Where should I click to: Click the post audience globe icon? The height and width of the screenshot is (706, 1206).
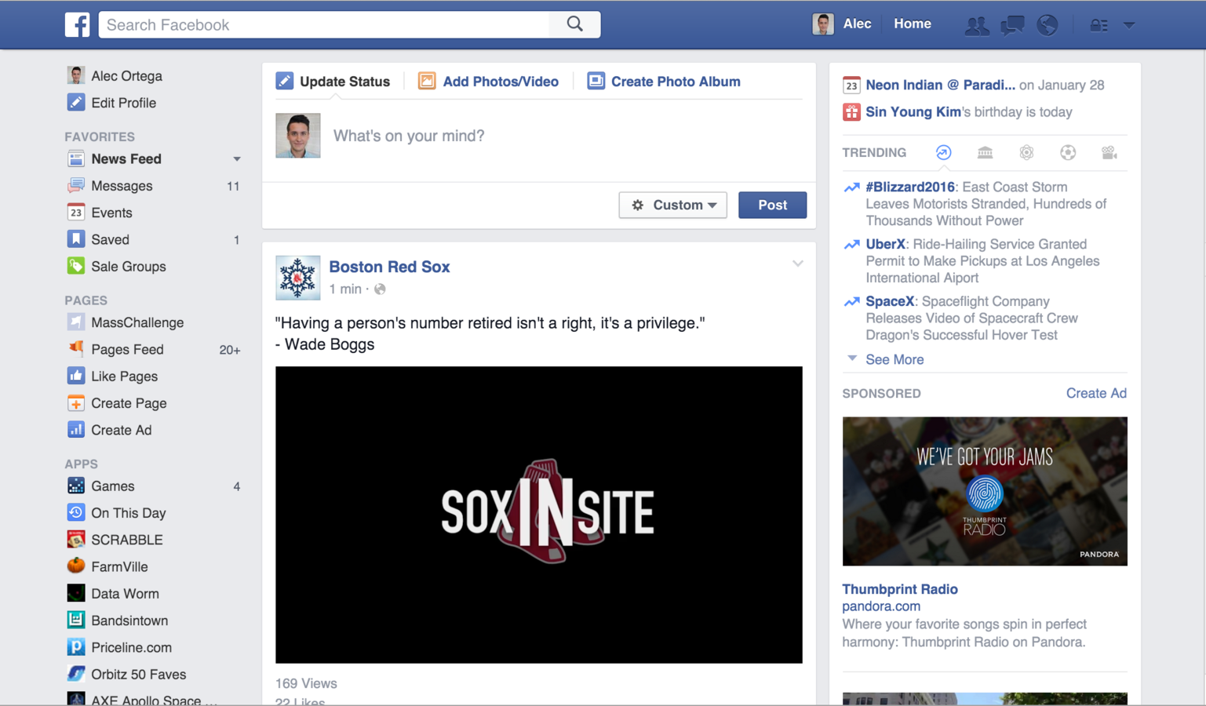[380, 289]
